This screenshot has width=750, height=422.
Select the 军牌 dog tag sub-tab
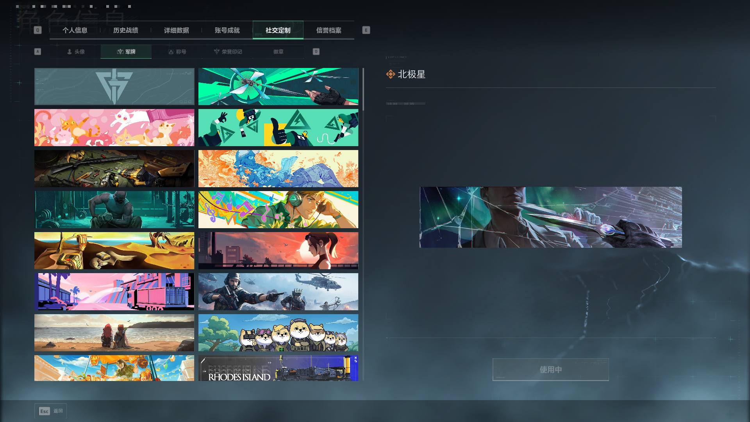pos(126,52)
